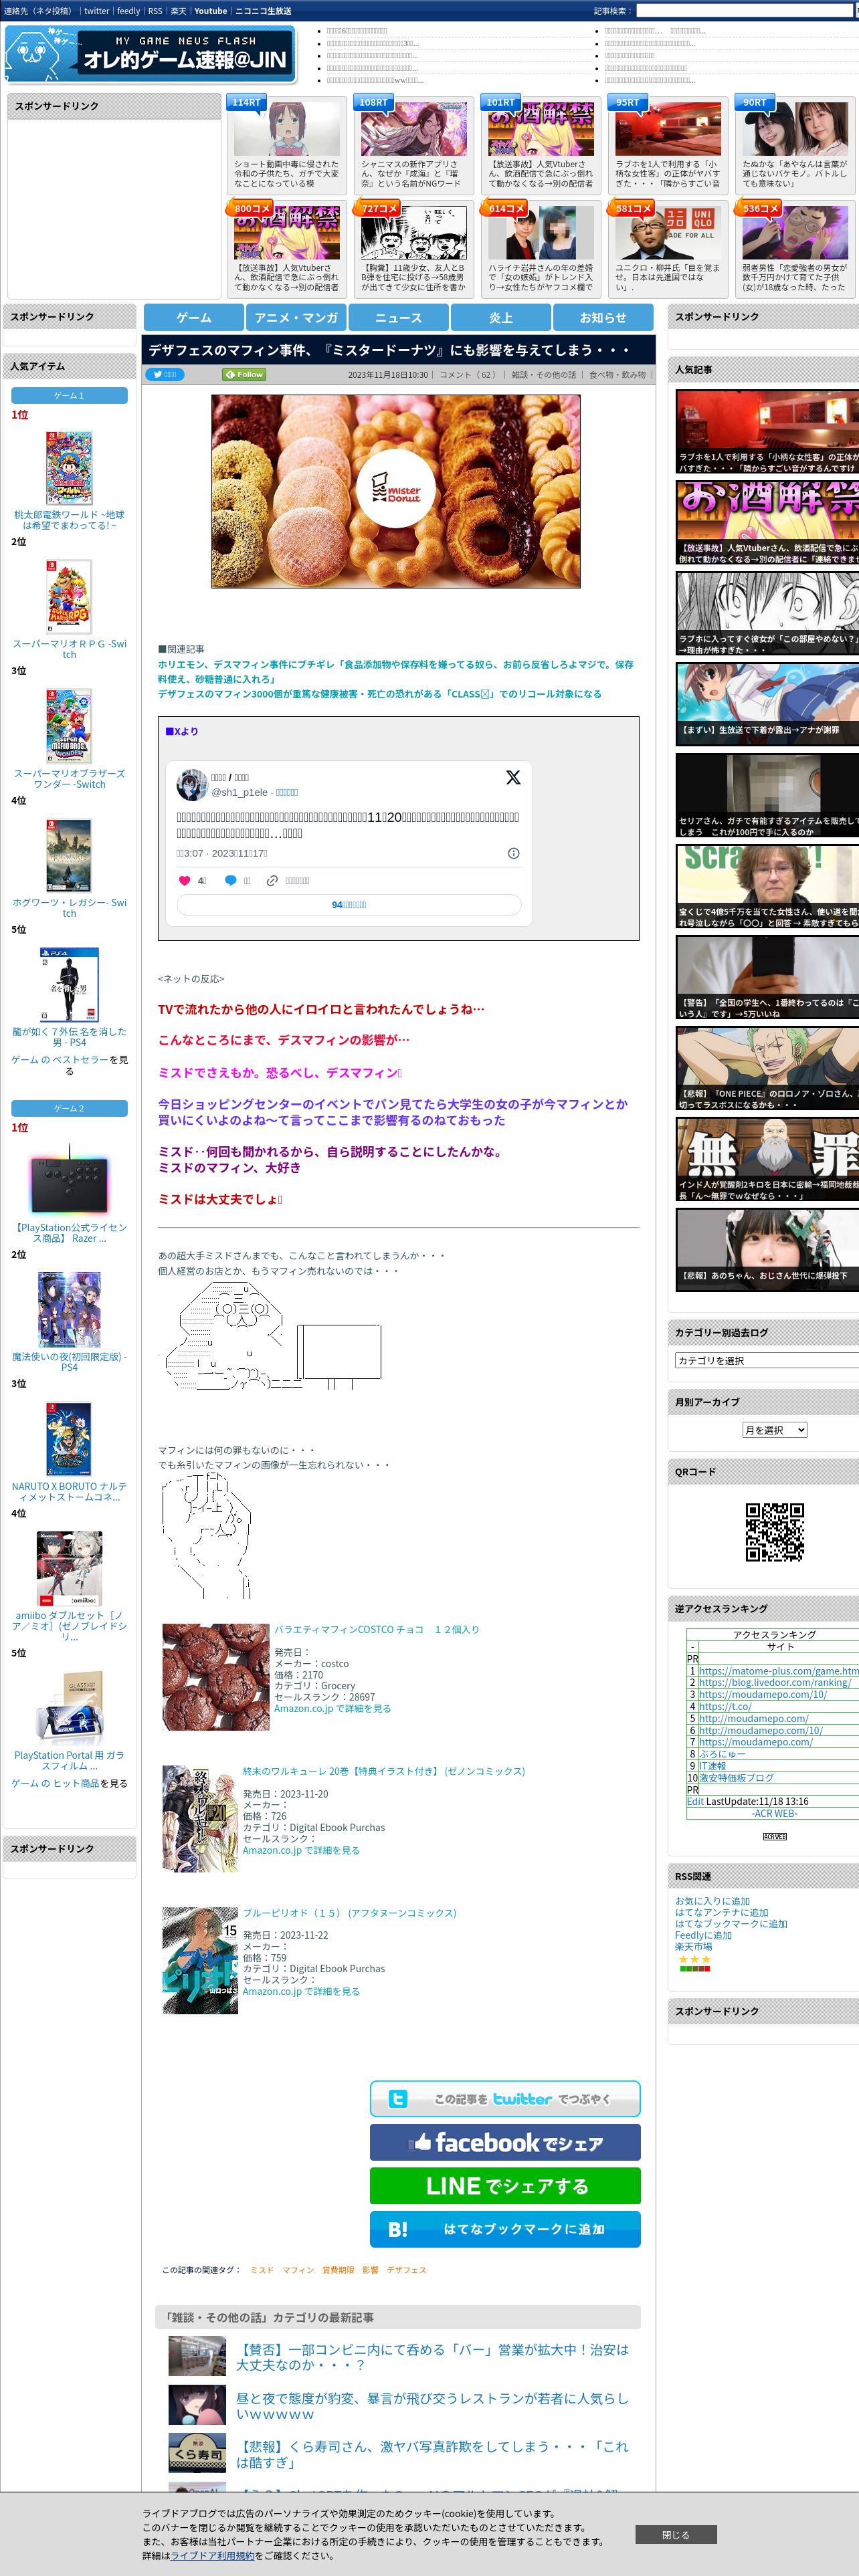Click the LINEでシェアする button
The image size is (859, 2576).
pyautogui.click(x=505, y=2185)
